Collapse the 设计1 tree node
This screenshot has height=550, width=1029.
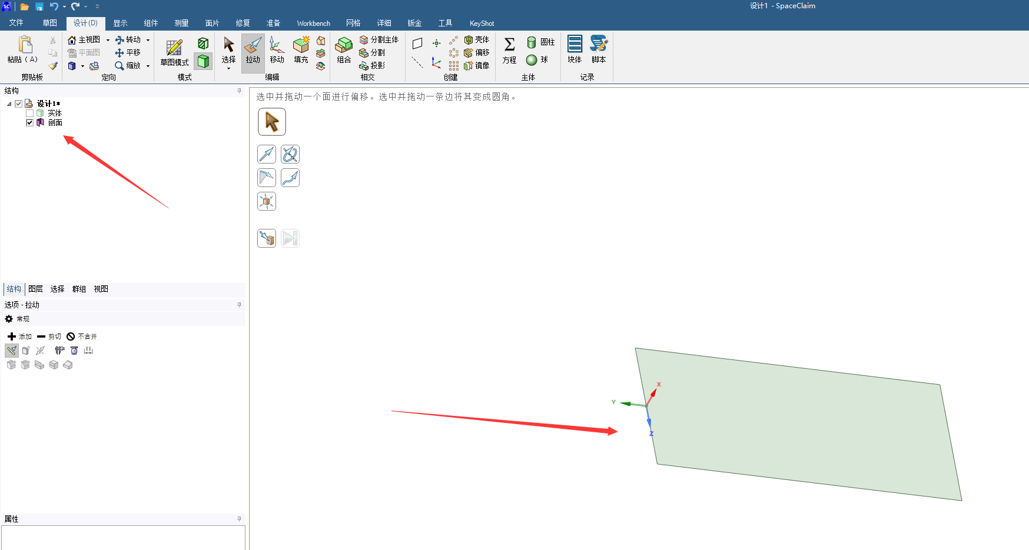9,104
